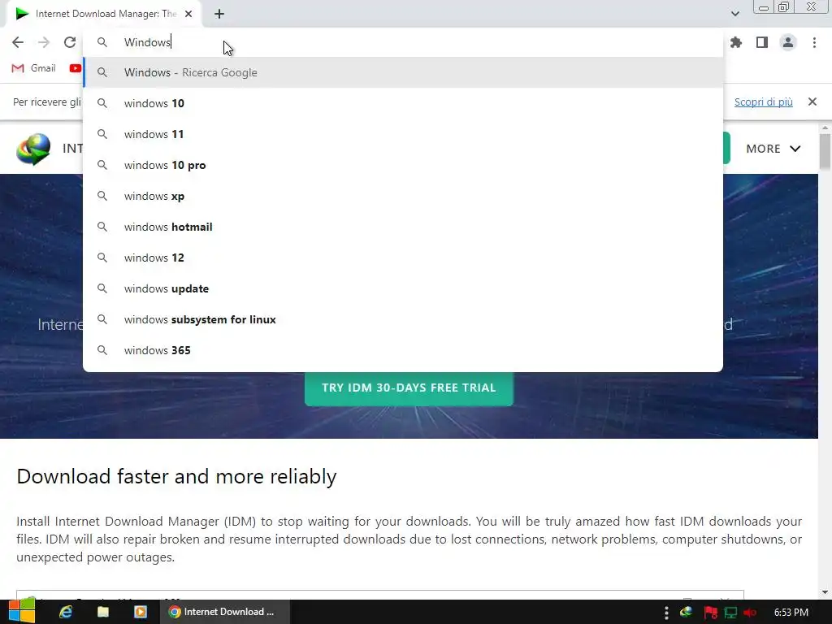Screen dimensions: 832x624
Task: Click the forward navigation arrow
Action: 44,42
